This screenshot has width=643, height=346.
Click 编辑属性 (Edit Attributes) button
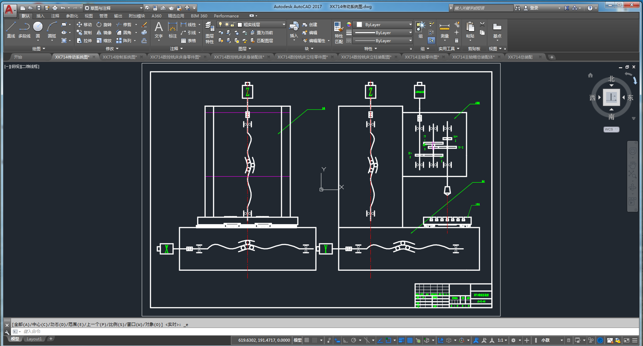(314, 41)
